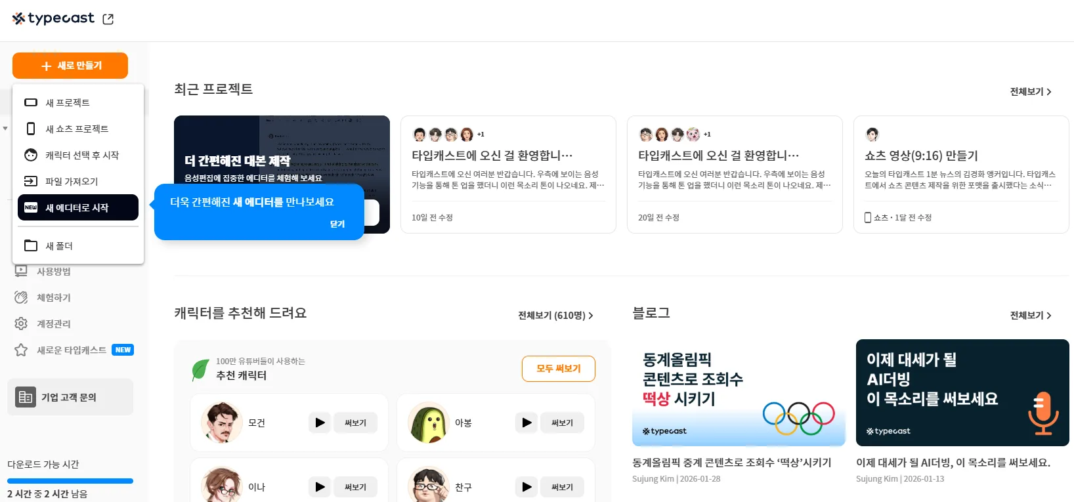The height and width of the screenshot is (502, 1074).
Task: Play 모건 voice sample
Action: (320, 423)
